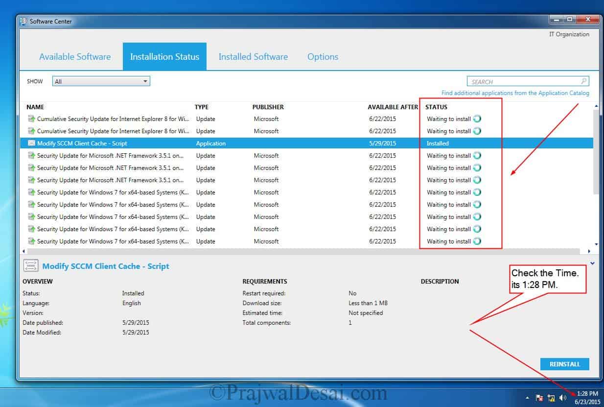604x407 pixels.
Task: Go to the Options tab
Action: 323,57
